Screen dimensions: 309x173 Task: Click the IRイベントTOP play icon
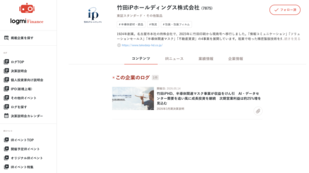tap(6, 140)
